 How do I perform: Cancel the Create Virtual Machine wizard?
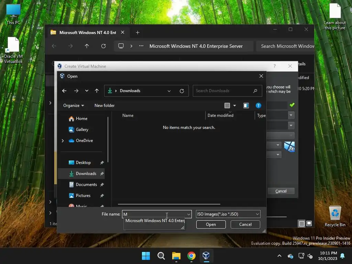(x=281, y=191)
